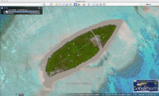Step to the next imagery date
Screen dimensions: 159x96
click(38, 12)
